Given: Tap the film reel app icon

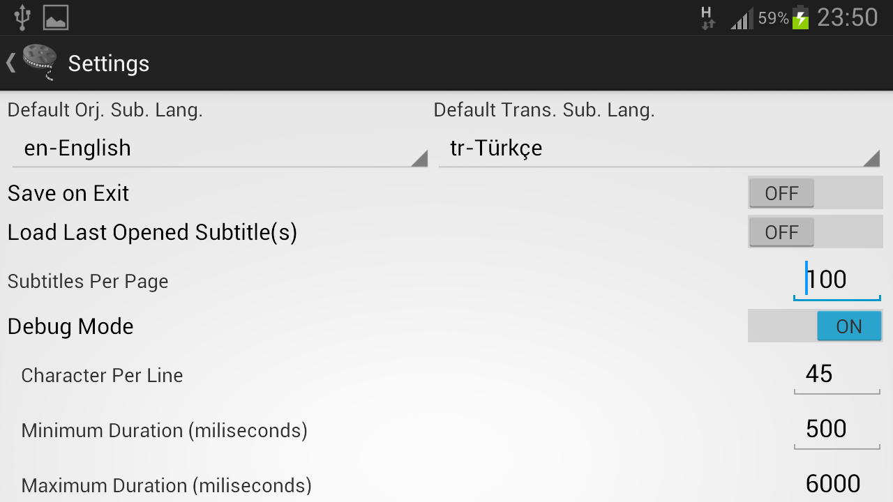Looking at the screenshot, I should (40, 63).
